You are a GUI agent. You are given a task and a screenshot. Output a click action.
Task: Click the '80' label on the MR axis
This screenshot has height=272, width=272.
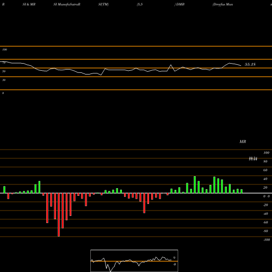[x=265, y=162]
